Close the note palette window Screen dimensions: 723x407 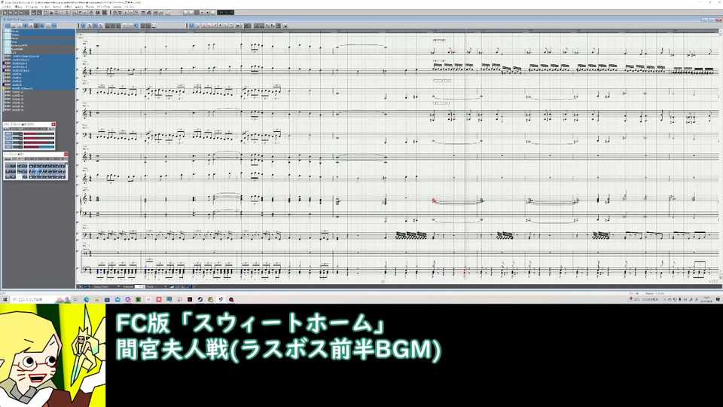[66, 155]
